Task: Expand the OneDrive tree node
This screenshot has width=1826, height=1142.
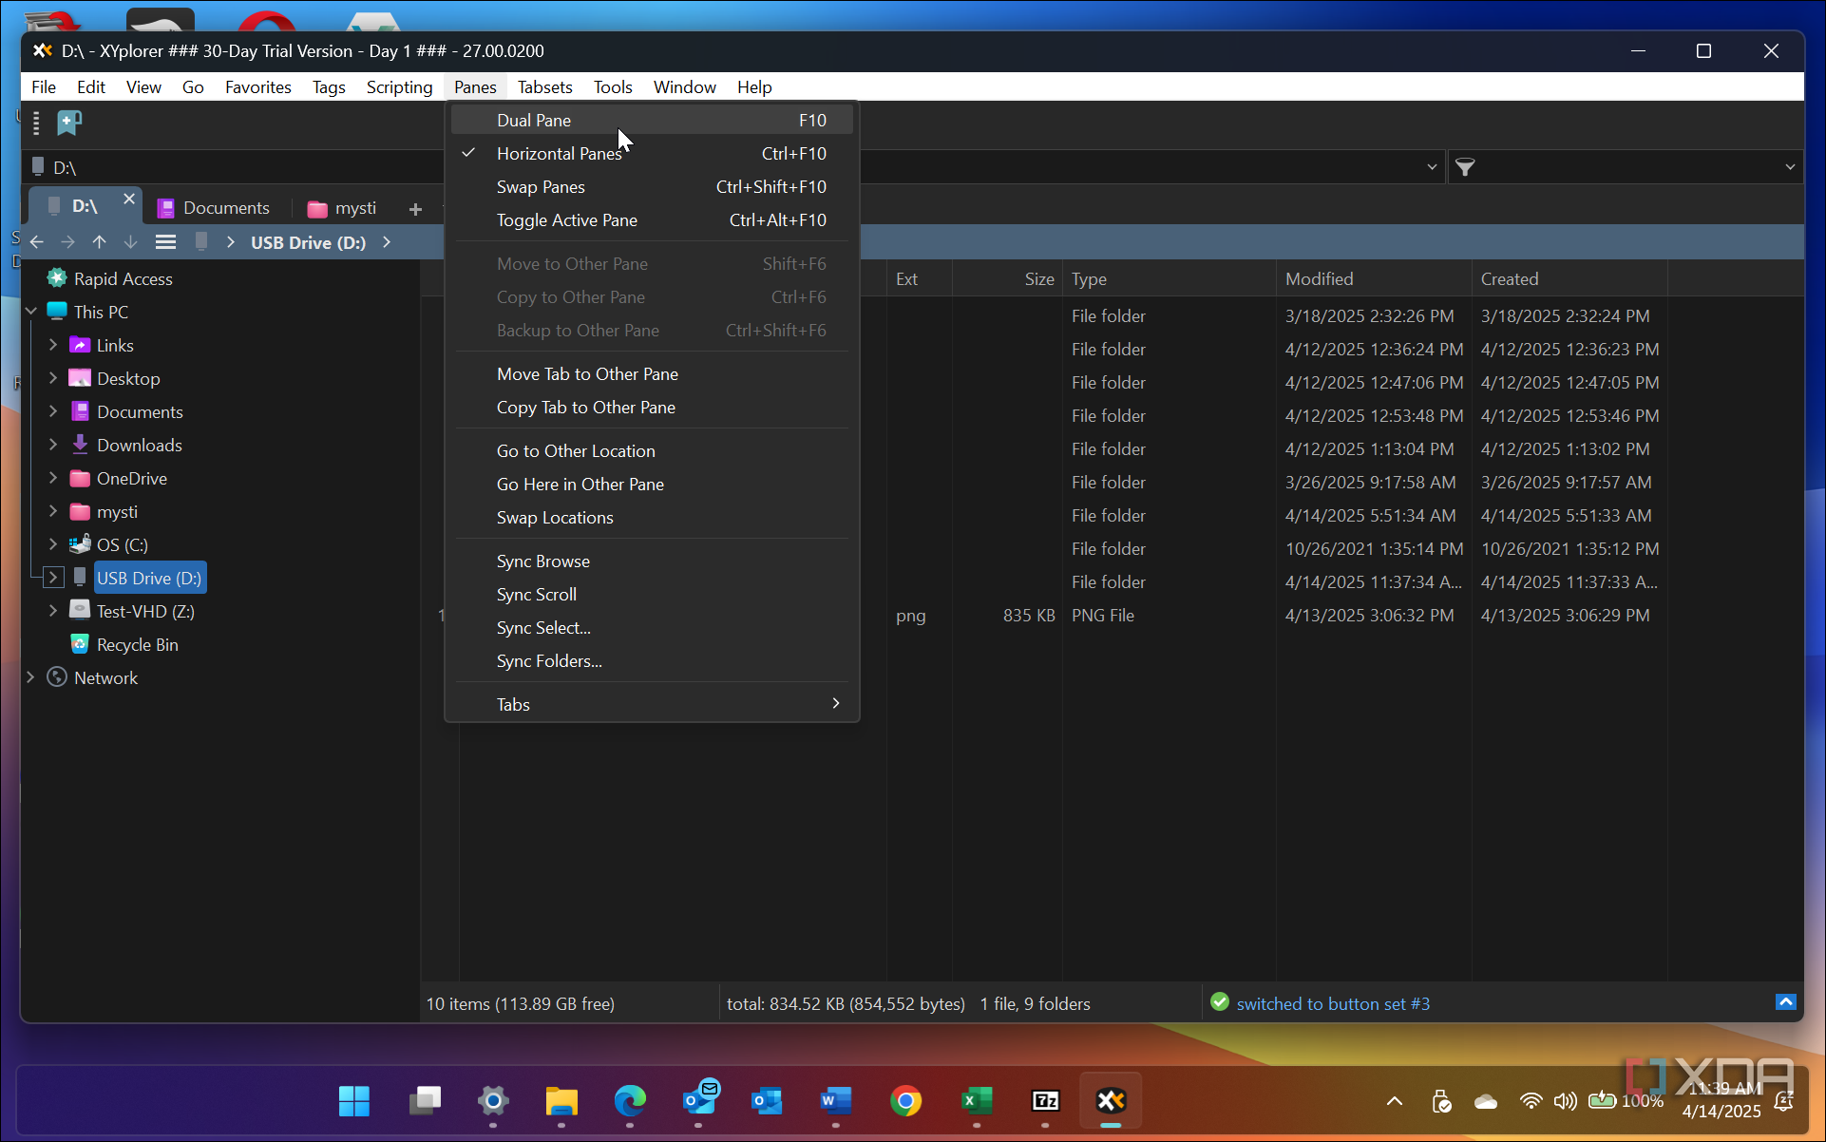Action: [x=53, y=478]
